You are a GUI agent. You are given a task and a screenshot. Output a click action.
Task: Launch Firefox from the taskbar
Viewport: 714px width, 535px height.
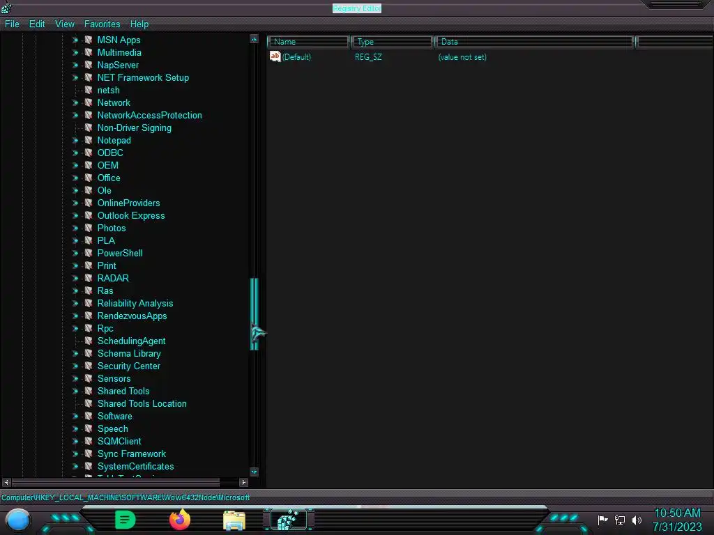tap(180, 520)
